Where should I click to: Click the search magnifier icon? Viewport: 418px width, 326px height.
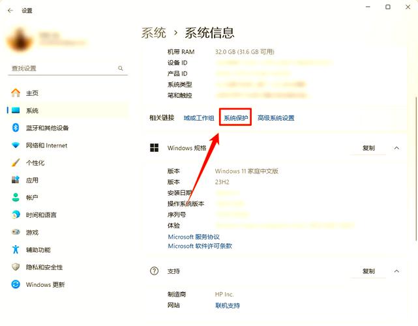[x=121, y=68]
